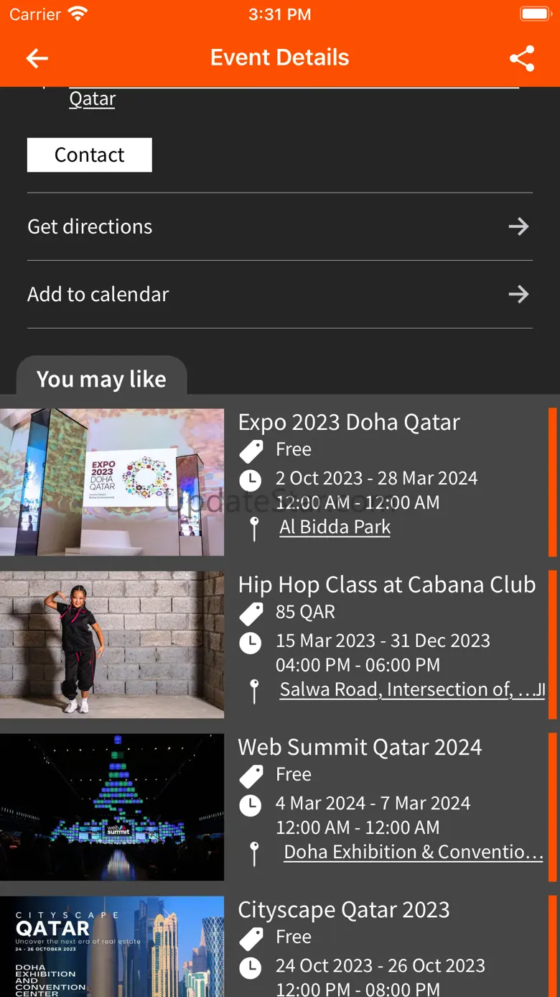Tap the back arrow in header

[x=37, y=58]
